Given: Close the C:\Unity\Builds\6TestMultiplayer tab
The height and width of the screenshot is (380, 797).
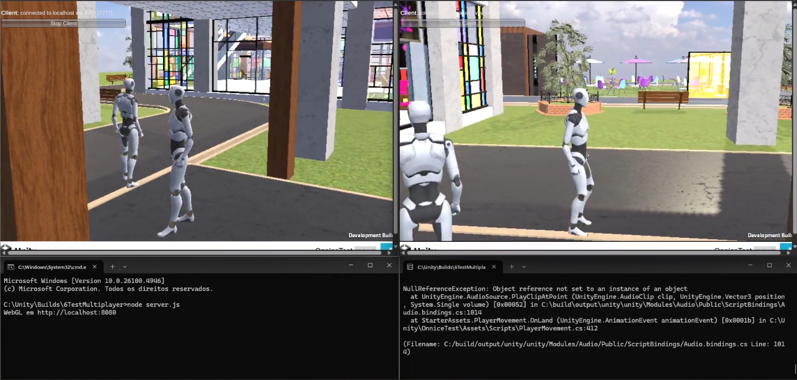Looking at the screenshot, I should (494, 267).
